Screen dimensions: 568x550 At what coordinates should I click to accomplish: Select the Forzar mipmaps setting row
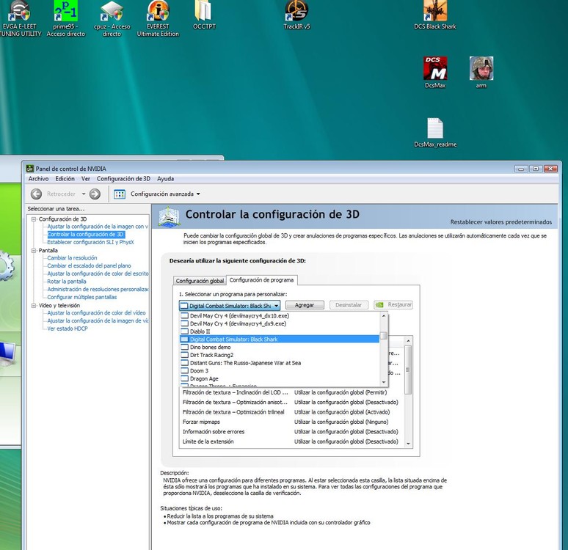292,422
